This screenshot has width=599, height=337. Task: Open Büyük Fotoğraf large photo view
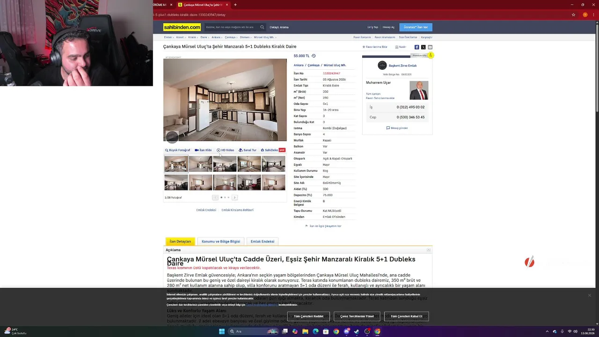pos(177,150)
